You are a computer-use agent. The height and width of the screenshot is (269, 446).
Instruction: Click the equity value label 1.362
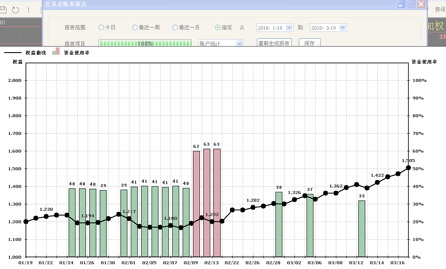tap(336, 186)
